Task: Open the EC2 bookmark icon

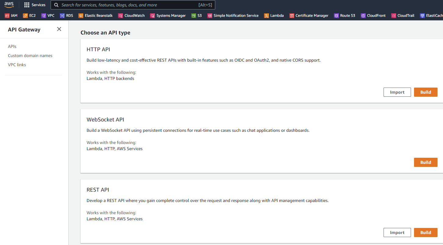Action: point(25,16)
